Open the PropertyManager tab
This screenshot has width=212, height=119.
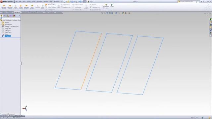[4, 16]
